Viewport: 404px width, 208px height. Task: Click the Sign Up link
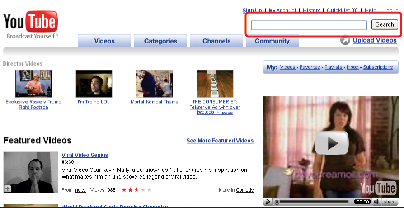point(252,10)
